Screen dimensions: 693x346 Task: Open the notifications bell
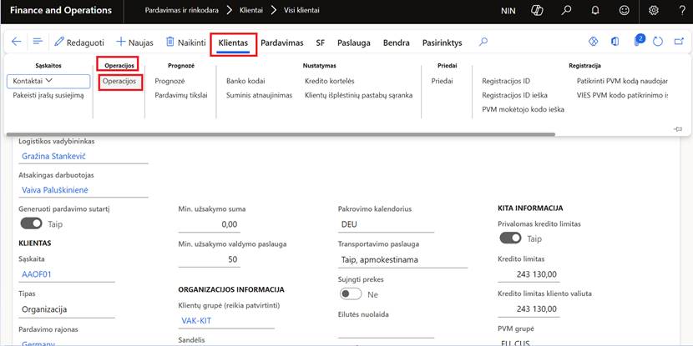(x=595, y=11)
